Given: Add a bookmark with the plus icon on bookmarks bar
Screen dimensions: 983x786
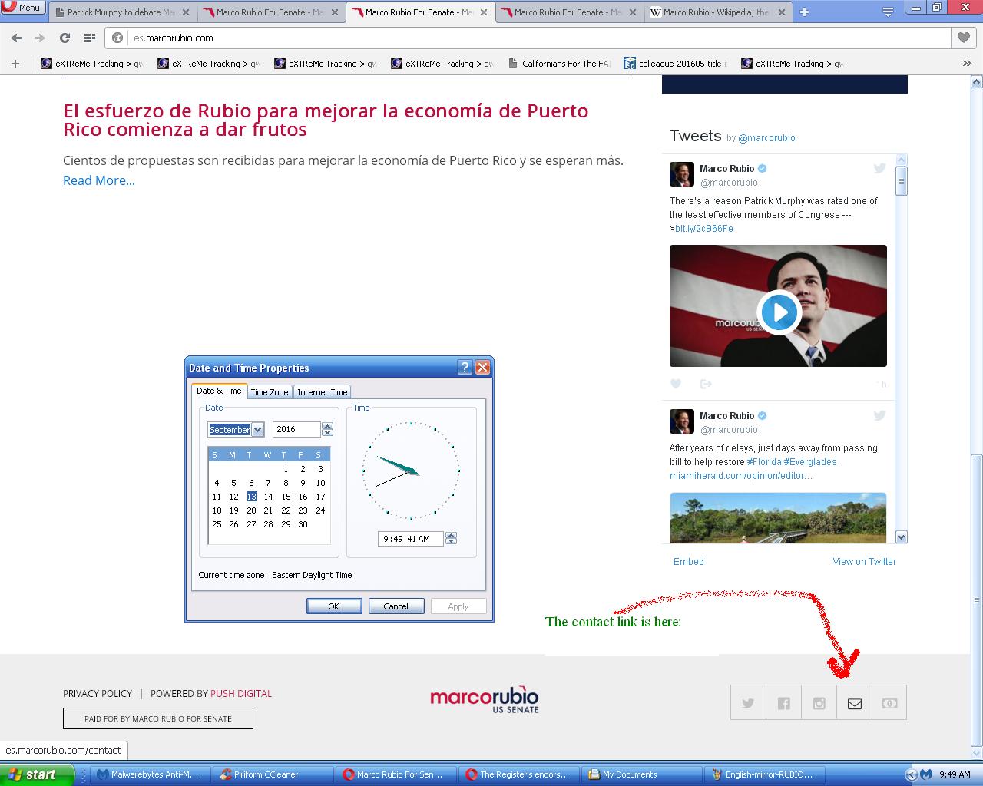Looking at the screenshot, I should pos(15,64).
